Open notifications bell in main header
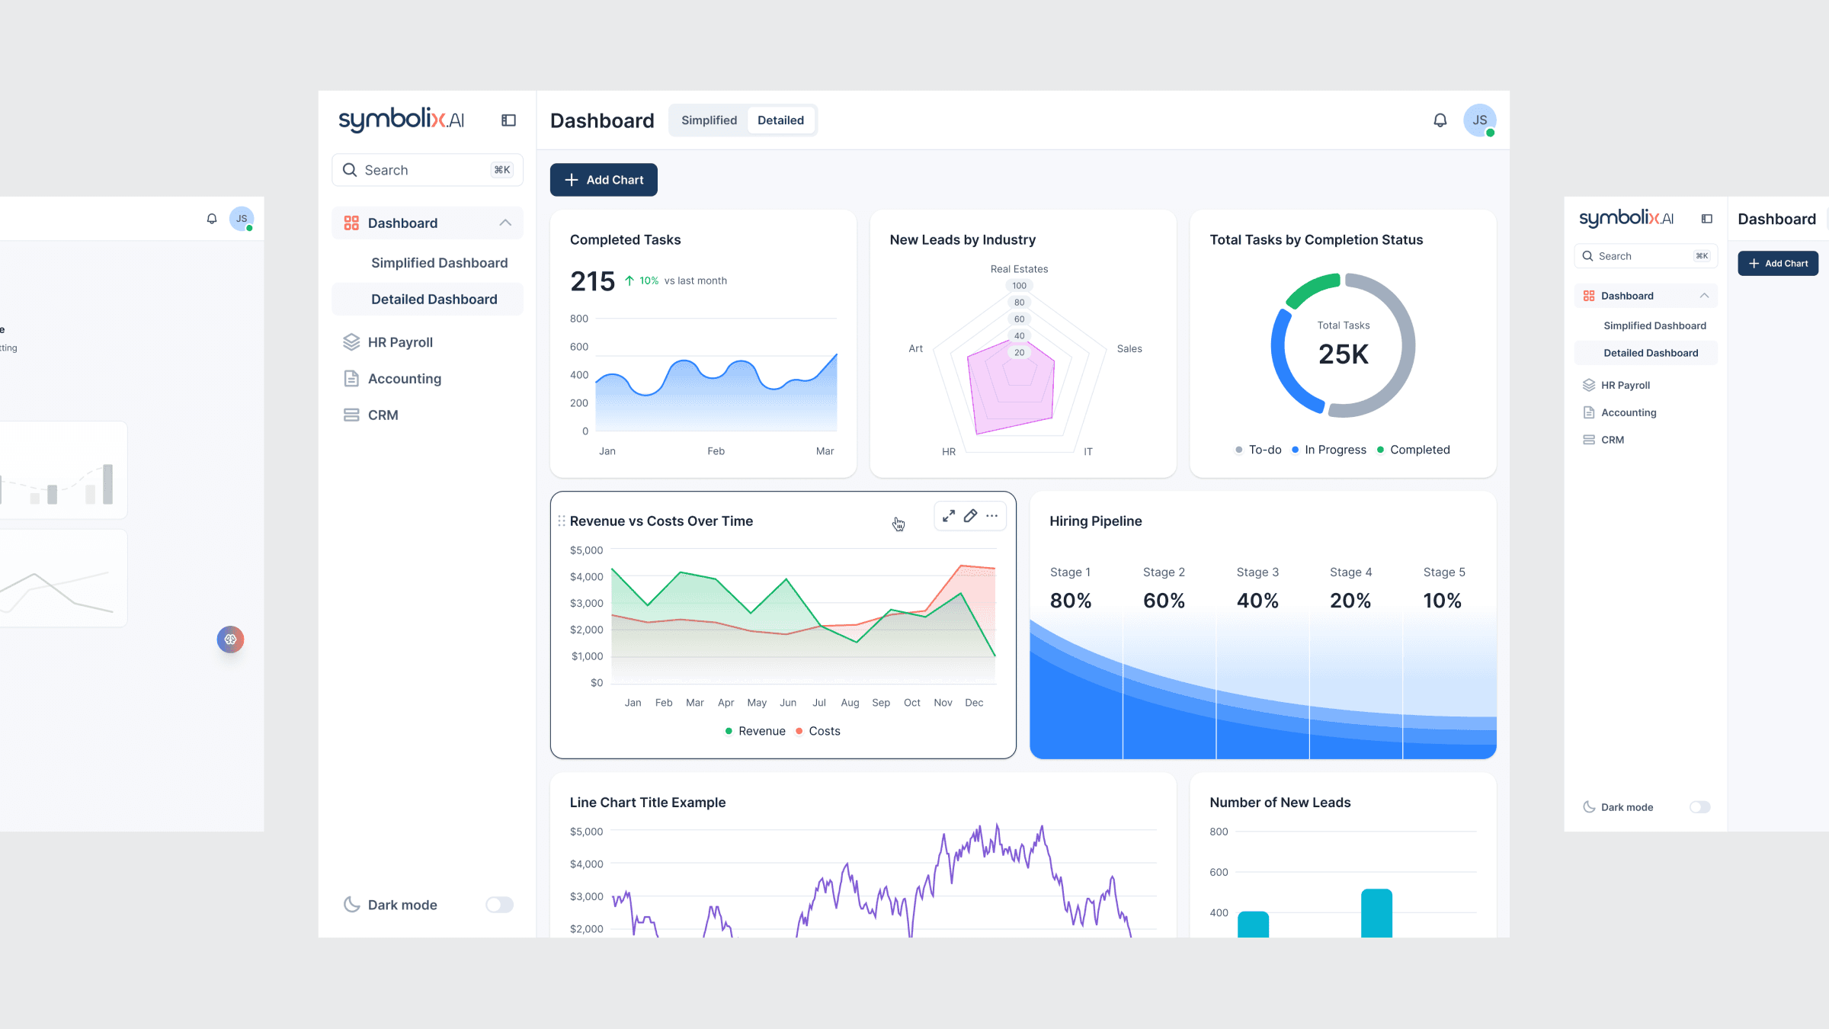Image resolution: width=1829 pixels, height=1029 pixels. pos(1440,120)
